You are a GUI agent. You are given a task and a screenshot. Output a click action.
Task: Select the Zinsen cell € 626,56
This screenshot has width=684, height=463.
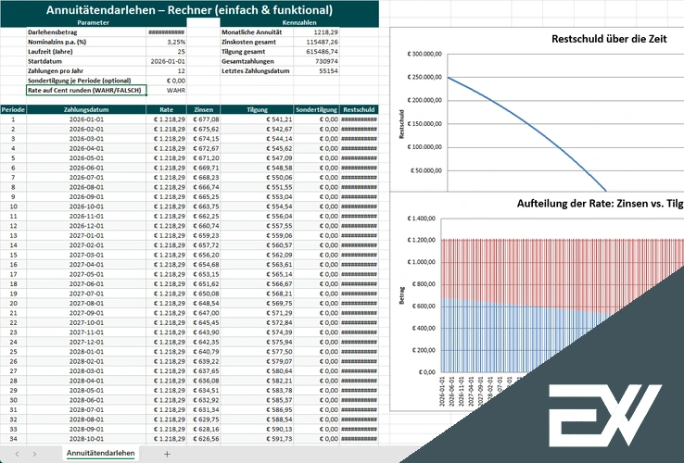(x=203, y=439)
